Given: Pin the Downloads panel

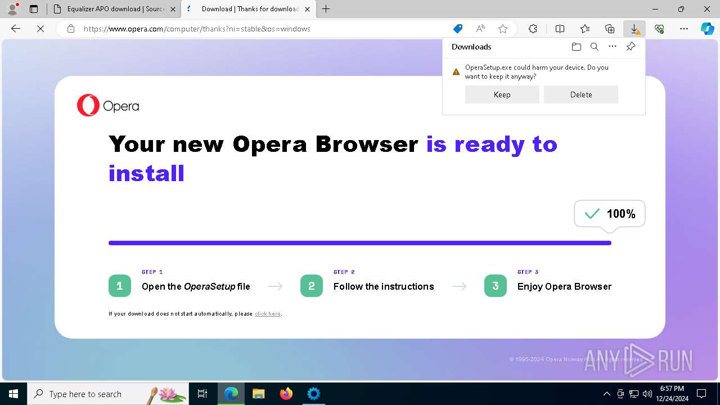Looking at the screenshot, I should pos(631,47).
